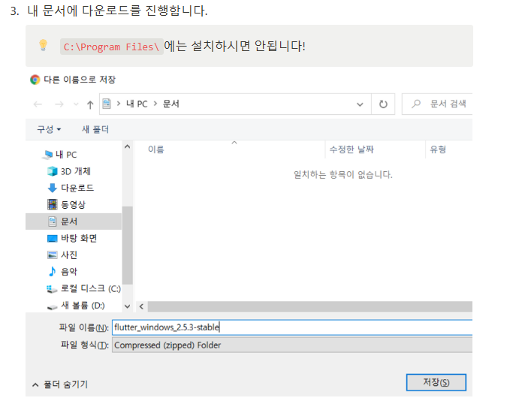
Task: Go up one folder level
Action: coord(90,104)
